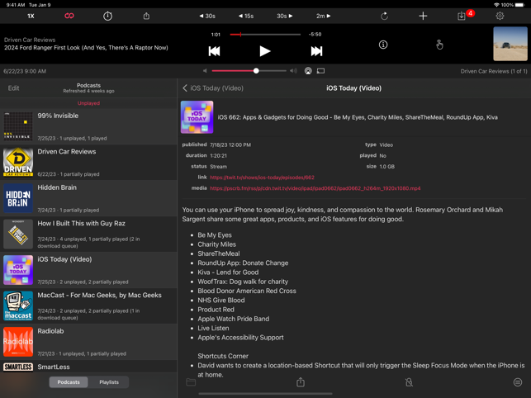Tap the maximum volume speaker icon
This screenshot has width=531, height=398.
293,71
